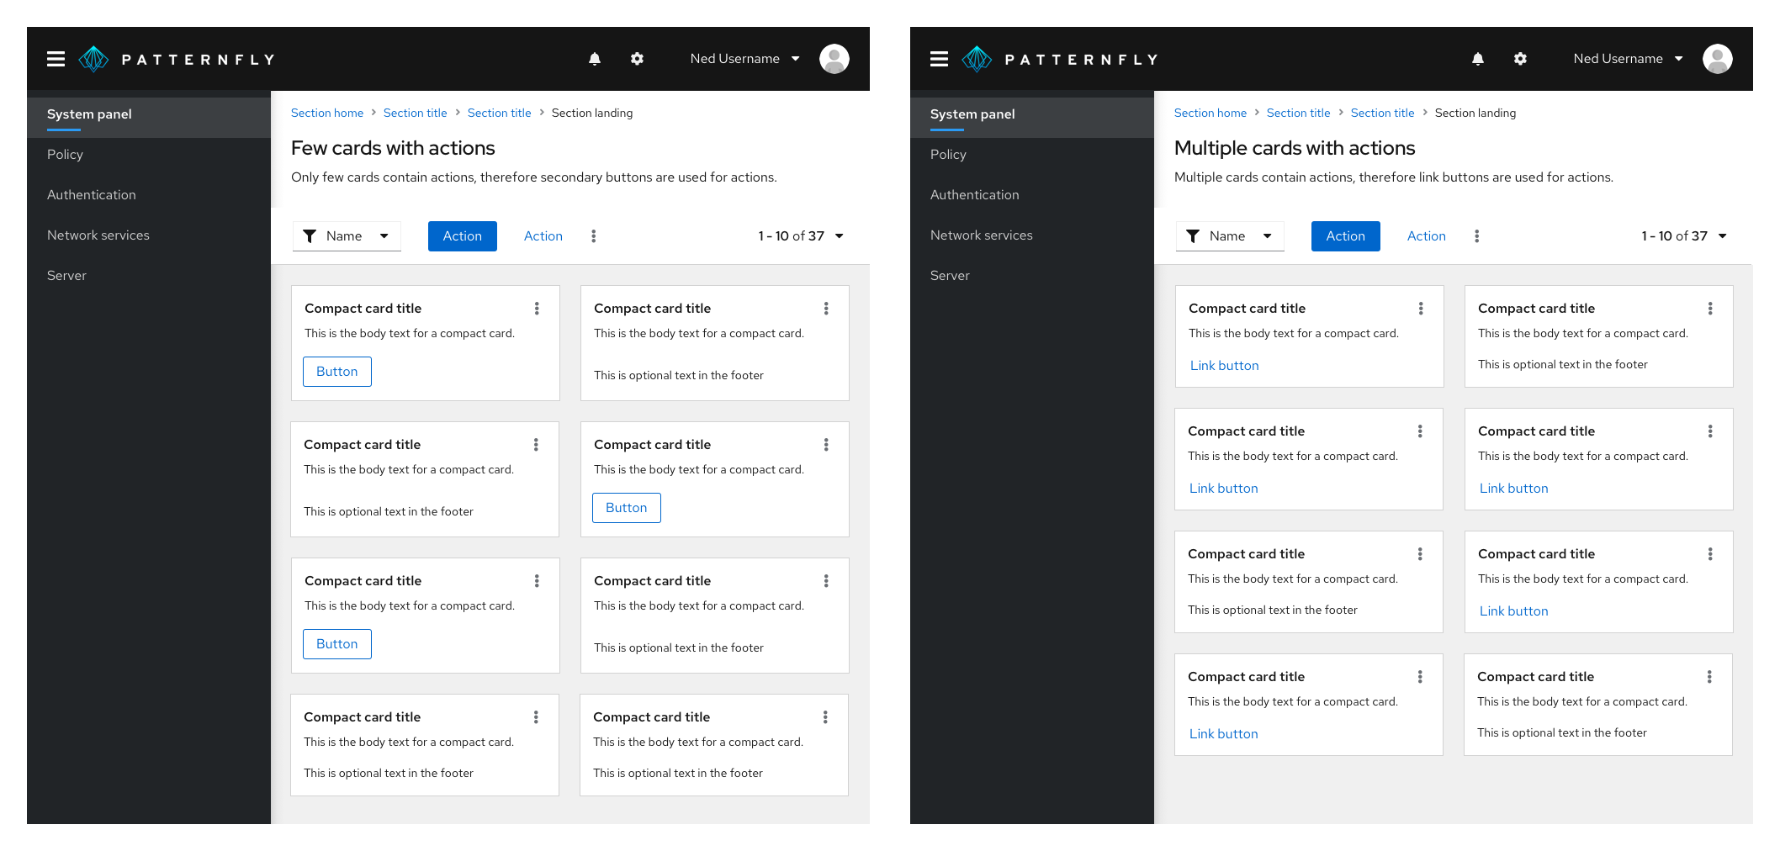Expand Ned Username dropdown in Few cards window
1780x851 pixels.
[744, 59]
